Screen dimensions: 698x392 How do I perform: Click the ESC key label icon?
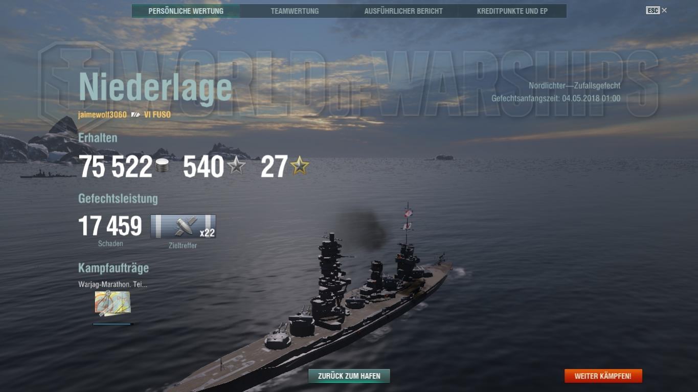click(x=652, y=10)
